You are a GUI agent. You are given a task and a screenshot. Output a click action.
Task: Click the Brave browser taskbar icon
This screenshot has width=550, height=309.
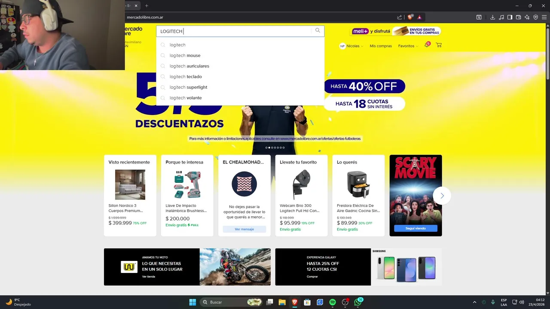295,302
